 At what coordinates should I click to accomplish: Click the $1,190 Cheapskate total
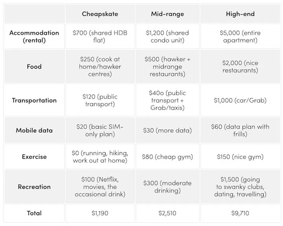pos(100,213)
